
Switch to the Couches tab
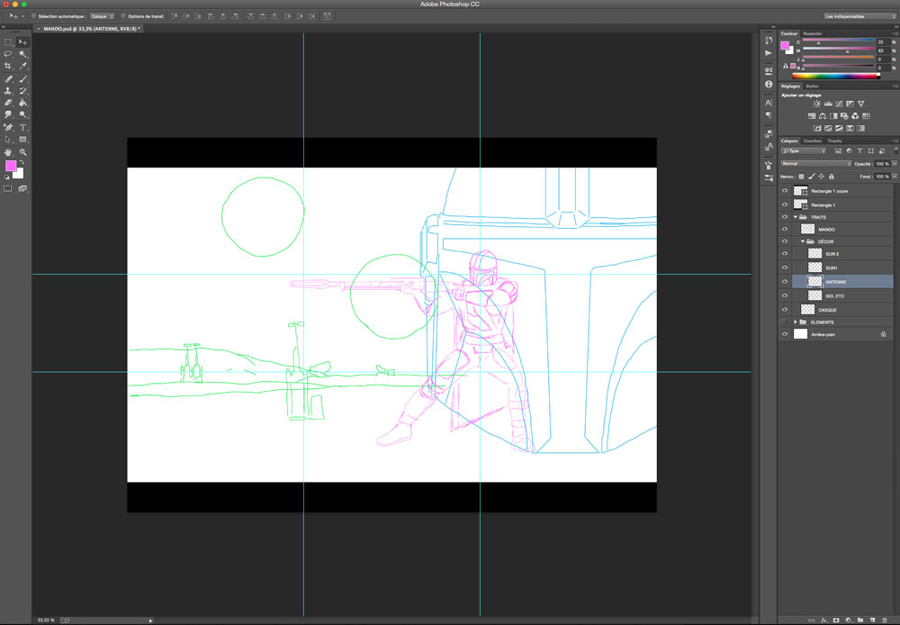click(x=812, y=140)
